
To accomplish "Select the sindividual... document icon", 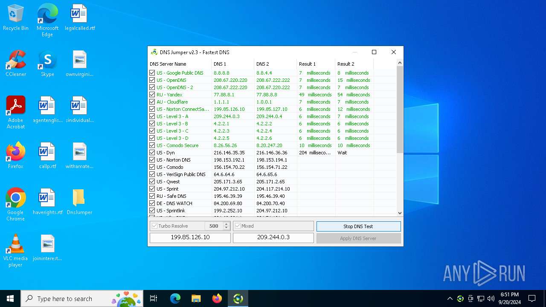I will point(80,110).
